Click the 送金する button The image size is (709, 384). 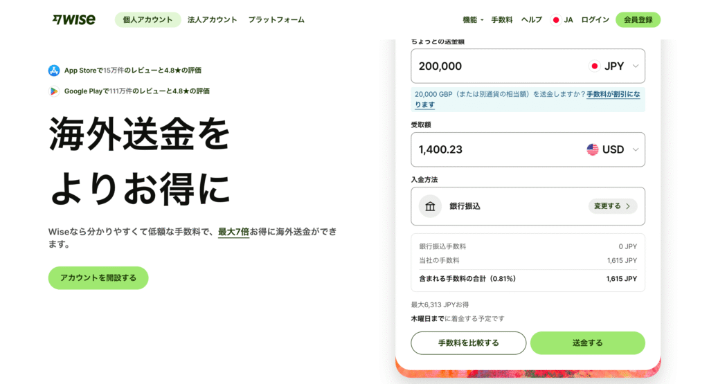(x=587, y=343)
